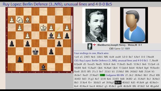Go to move 40.Kd2

126,83
